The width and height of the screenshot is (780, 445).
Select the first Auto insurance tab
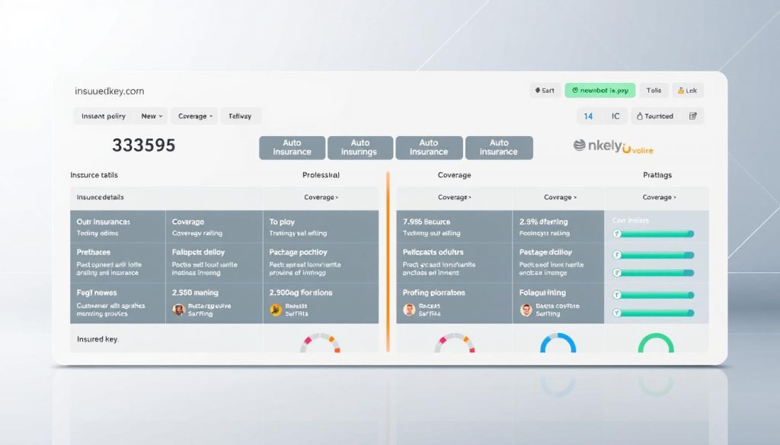(292, 148)
